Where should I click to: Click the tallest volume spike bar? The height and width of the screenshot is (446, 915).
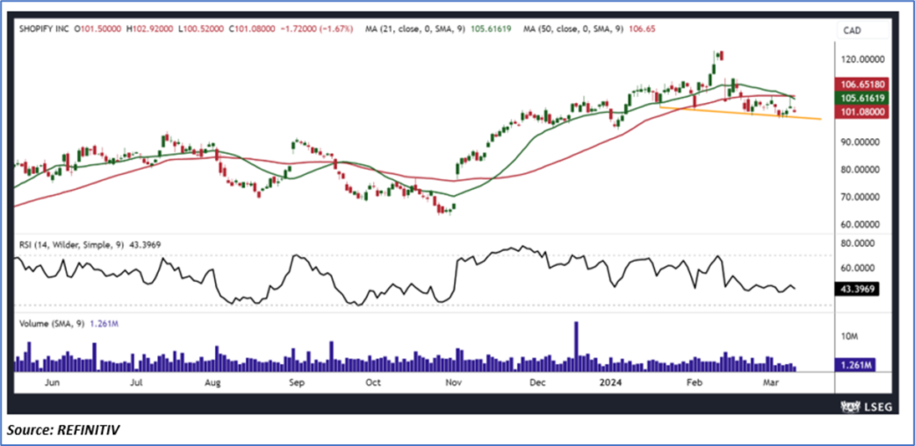(576, 346)
